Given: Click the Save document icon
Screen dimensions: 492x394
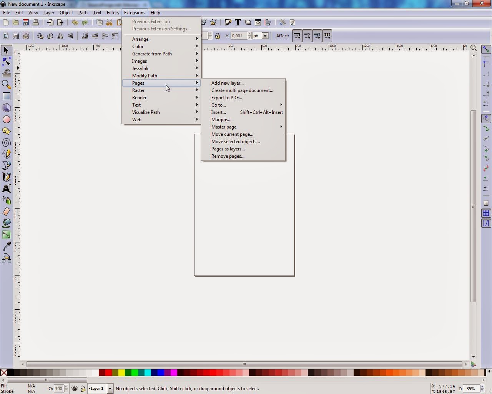Looking at the screenshot, I should click(x=26, y=23).
